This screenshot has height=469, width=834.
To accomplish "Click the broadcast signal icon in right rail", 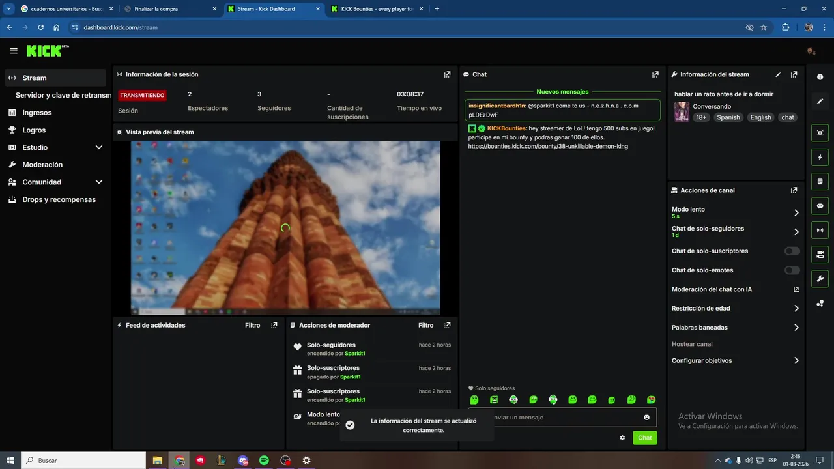I will (820, 230).
